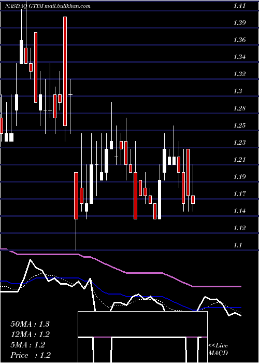The height and width of the screenshot is (363, 259).
Task: Click the tallest red candlestick reaching 1.39
Action: click(x=65, y=72)
